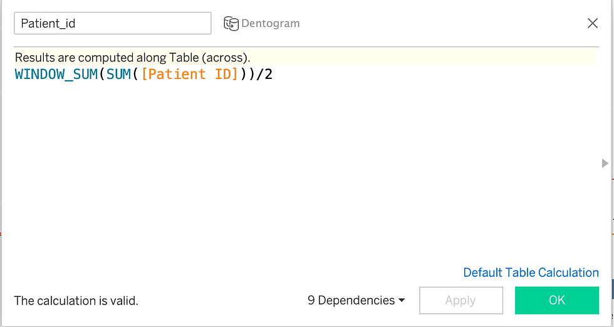Close the calculation editor dialog

pyautogui.click(x=593, y=23)
